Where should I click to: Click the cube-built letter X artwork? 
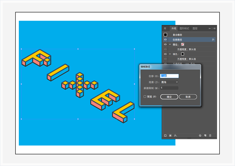(x=80, y=85)
